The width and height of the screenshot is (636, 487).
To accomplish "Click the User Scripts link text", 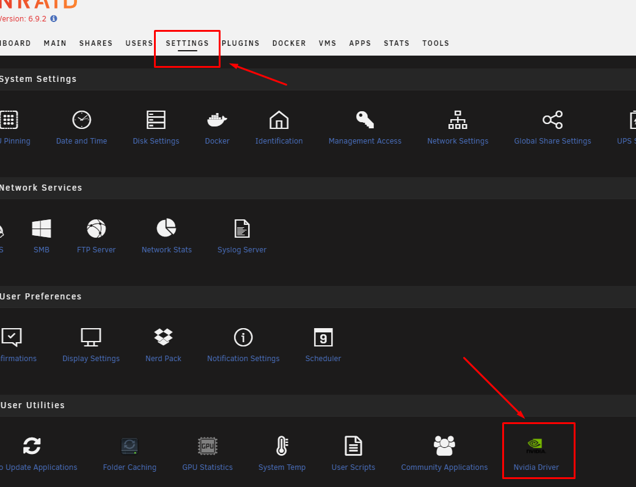I will pos(353,467).
